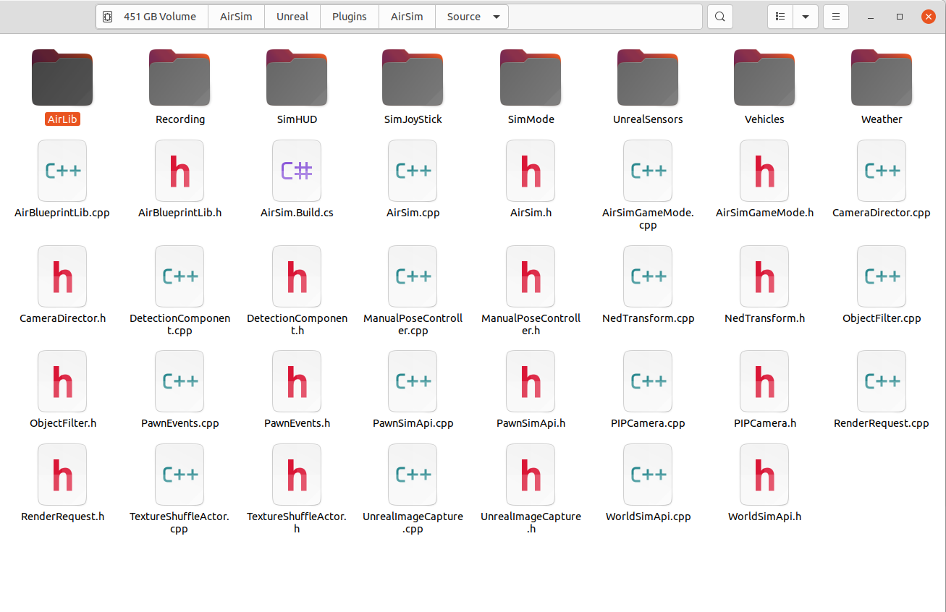Select AirBlueprintLib.cpp file icon

coord(62,171)
